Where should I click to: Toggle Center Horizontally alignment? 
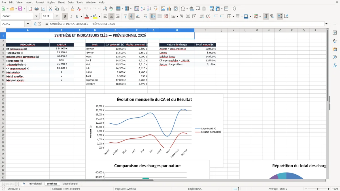pyautogui.click(x=112, y=16)
